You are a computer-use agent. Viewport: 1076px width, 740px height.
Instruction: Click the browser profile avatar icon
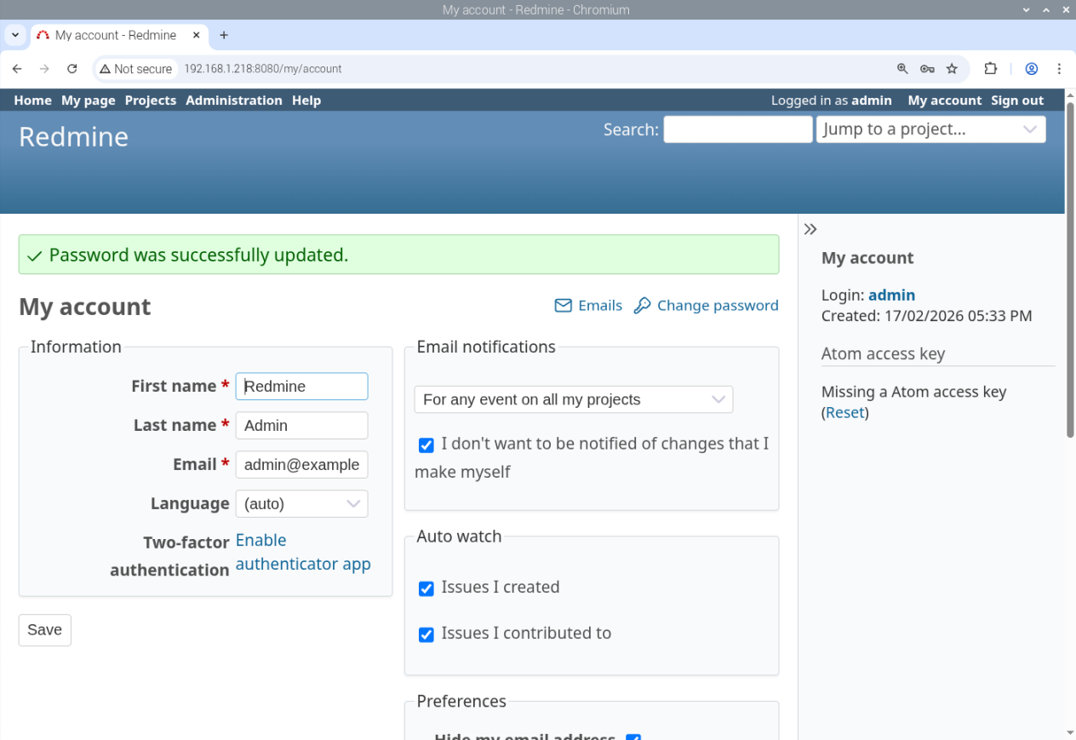click(x=1031, y=68)
